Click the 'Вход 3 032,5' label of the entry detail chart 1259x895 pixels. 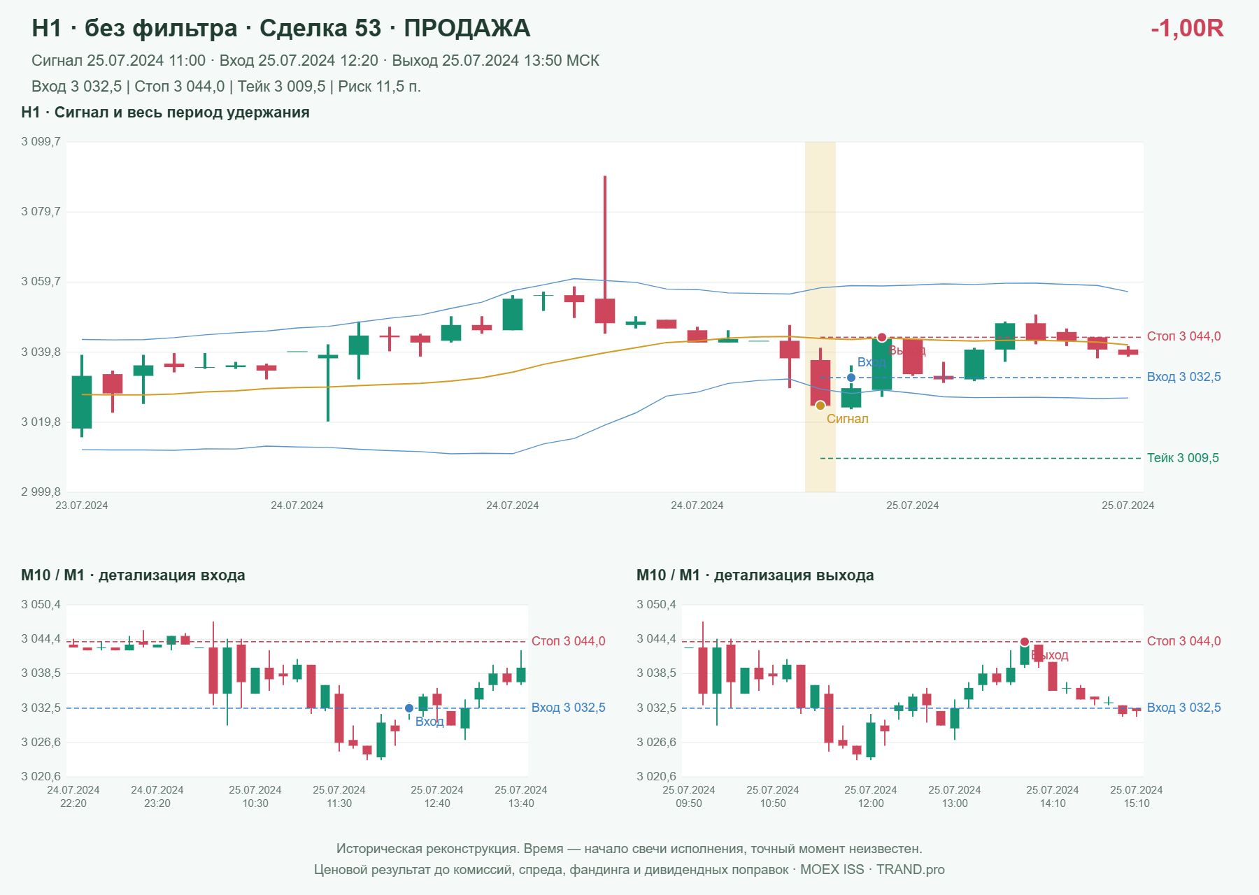[x=568, y=708]
